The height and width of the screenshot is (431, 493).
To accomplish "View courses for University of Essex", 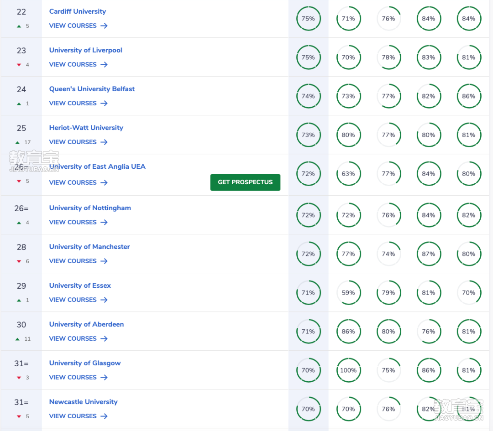I will point(79,300).
